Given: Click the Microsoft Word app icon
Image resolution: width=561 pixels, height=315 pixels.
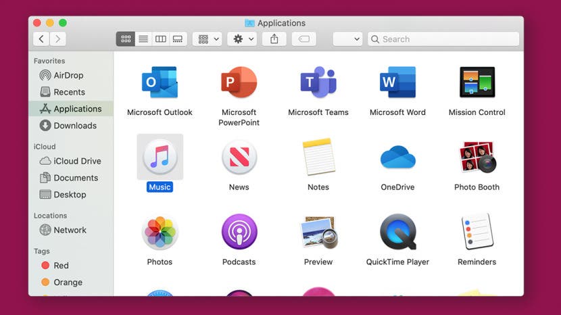Looking at the screenshot, I should point(397,82).
